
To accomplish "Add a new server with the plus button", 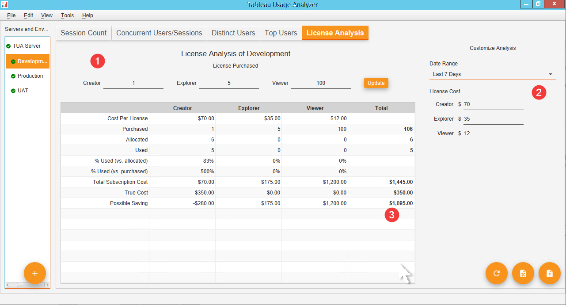I will point(35,273).
